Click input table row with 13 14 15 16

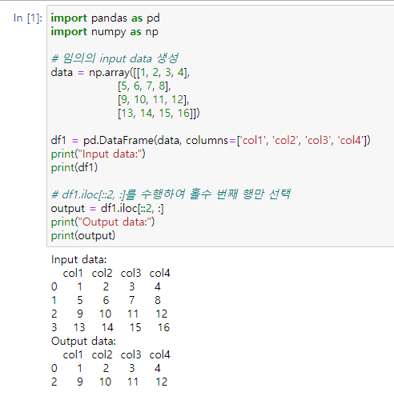[111, 328]
